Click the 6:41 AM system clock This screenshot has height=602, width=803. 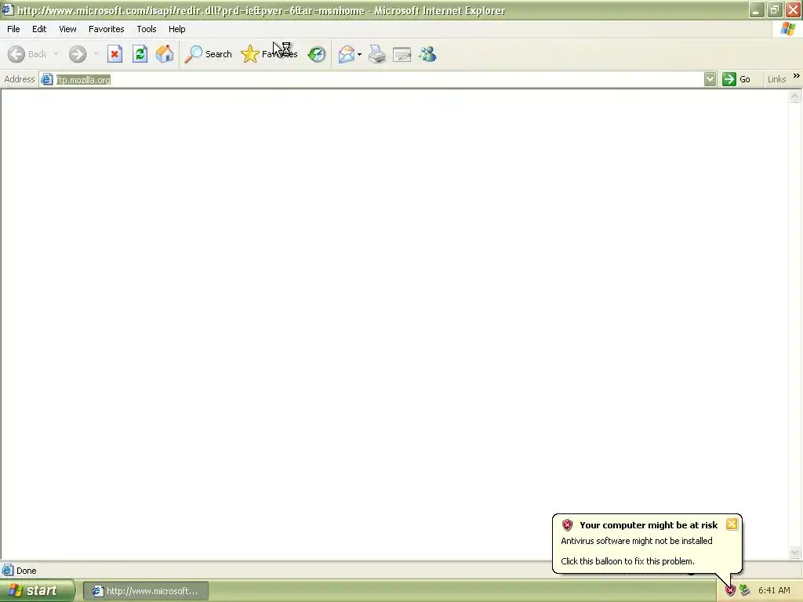pos(774,591)
